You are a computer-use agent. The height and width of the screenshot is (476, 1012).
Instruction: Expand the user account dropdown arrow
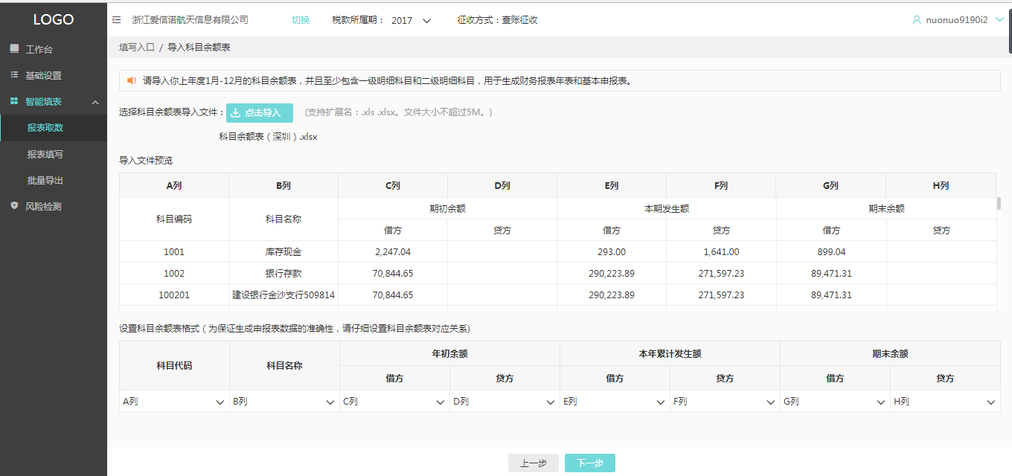(x=999, y=20)
